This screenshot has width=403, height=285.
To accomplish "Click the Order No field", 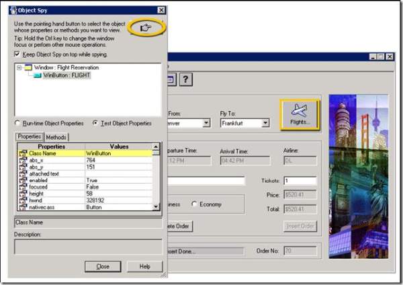I will pos(300,251).
